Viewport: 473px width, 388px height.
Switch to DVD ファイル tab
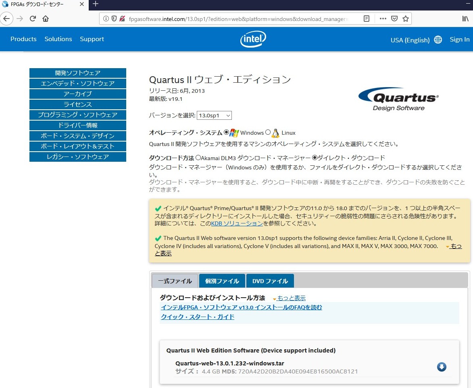[x=270, y=281]
